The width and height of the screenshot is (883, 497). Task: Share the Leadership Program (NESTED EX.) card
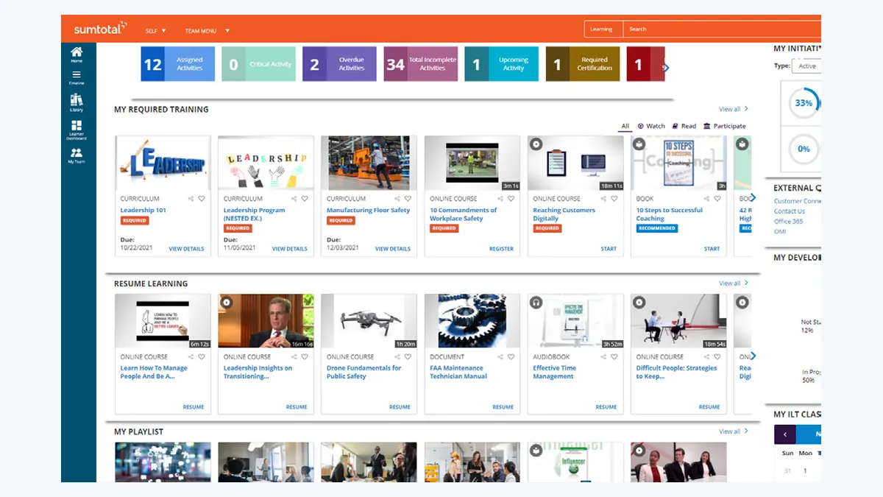[x=294, y=199]
